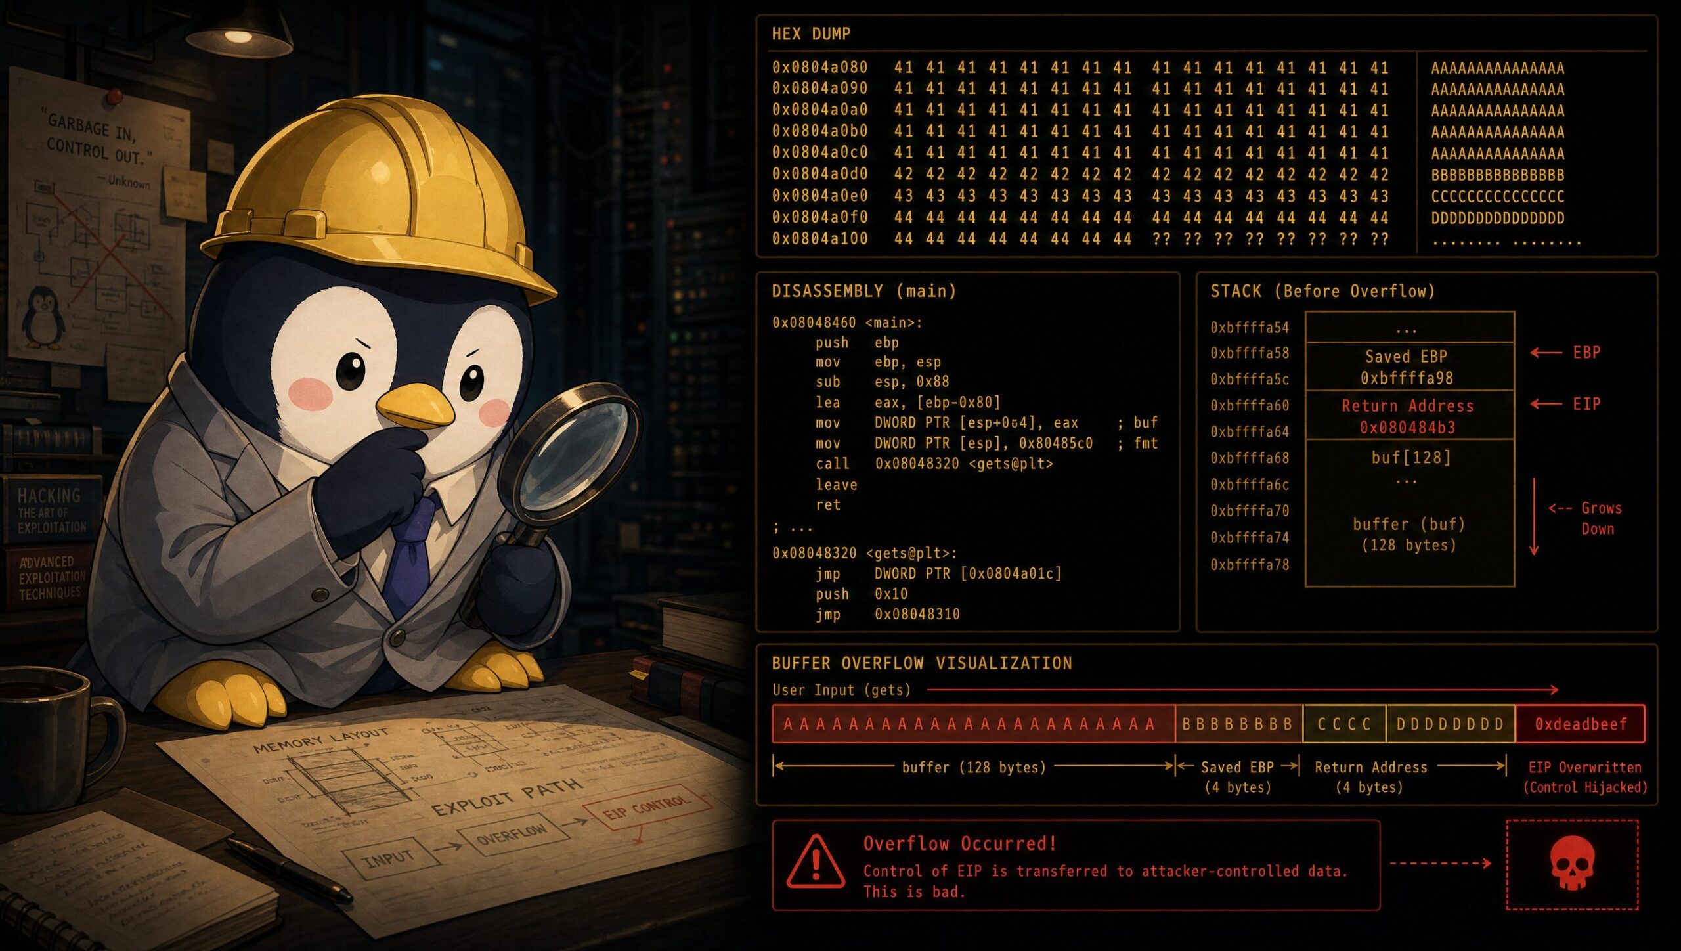Screen dimensions: 1681x951
Task: Click the CCCCCCCCCCCCCC ASCII column entry
Action: point(1498,196)
